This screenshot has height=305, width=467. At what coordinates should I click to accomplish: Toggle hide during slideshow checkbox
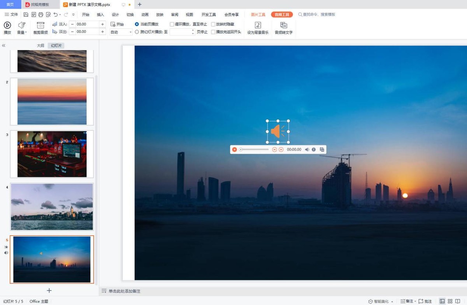[213, 24]
